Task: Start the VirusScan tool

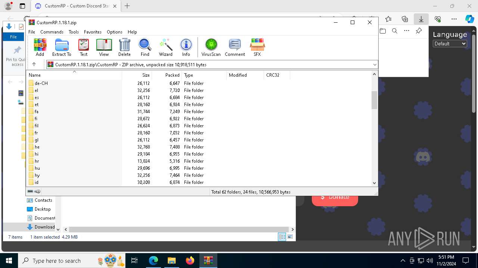Action: click(x=211, y=47)
